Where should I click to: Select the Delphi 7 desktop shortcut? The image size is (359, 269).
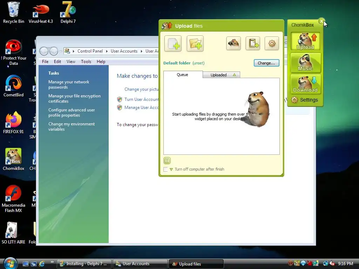coord(68,13)
